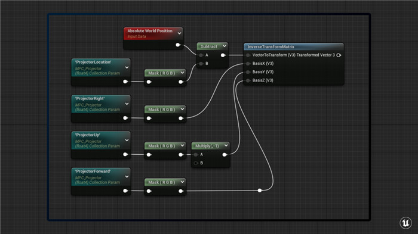The width and height of the screenshot is (418, 234).
Task: Click the Multiply node output pin
Action: [x=225, y=154]
